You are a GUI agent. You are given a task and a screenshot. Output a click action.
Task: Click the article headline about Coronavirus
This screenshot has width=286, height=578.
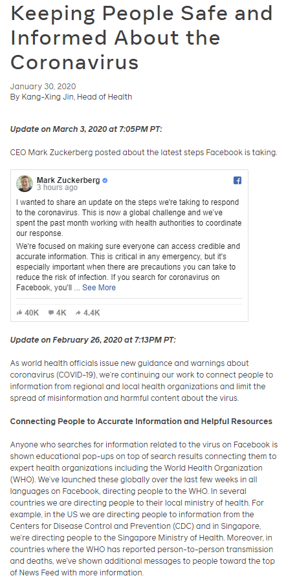(x=141, y=37)
